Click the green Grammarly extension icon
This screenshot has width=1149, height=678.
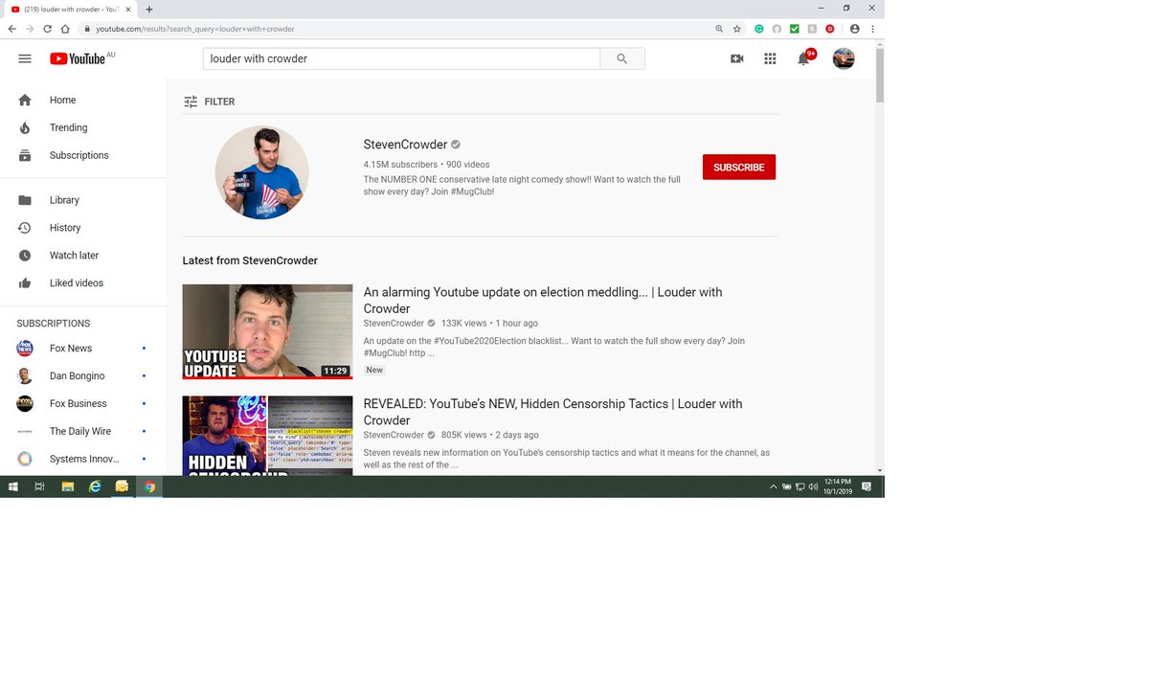759,29
